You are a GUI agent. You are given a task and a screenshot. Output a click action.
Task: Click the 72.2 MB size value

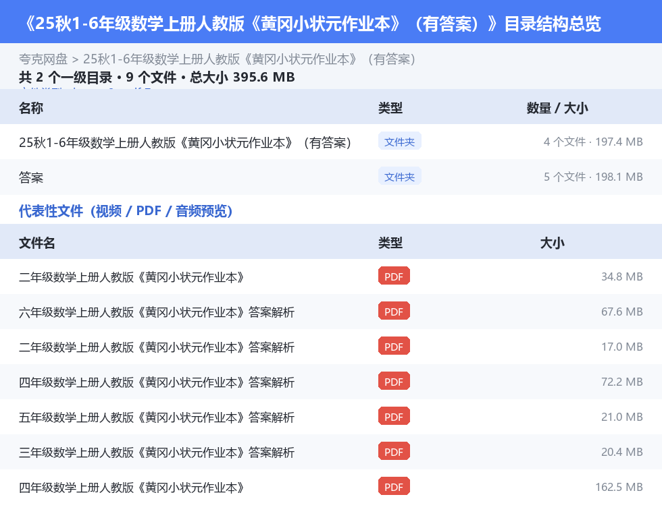(x=622, y=382)
